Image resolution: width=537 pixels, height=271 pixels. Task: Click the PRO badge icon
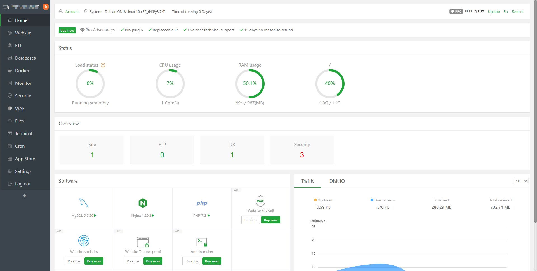(x=456, y=11)
